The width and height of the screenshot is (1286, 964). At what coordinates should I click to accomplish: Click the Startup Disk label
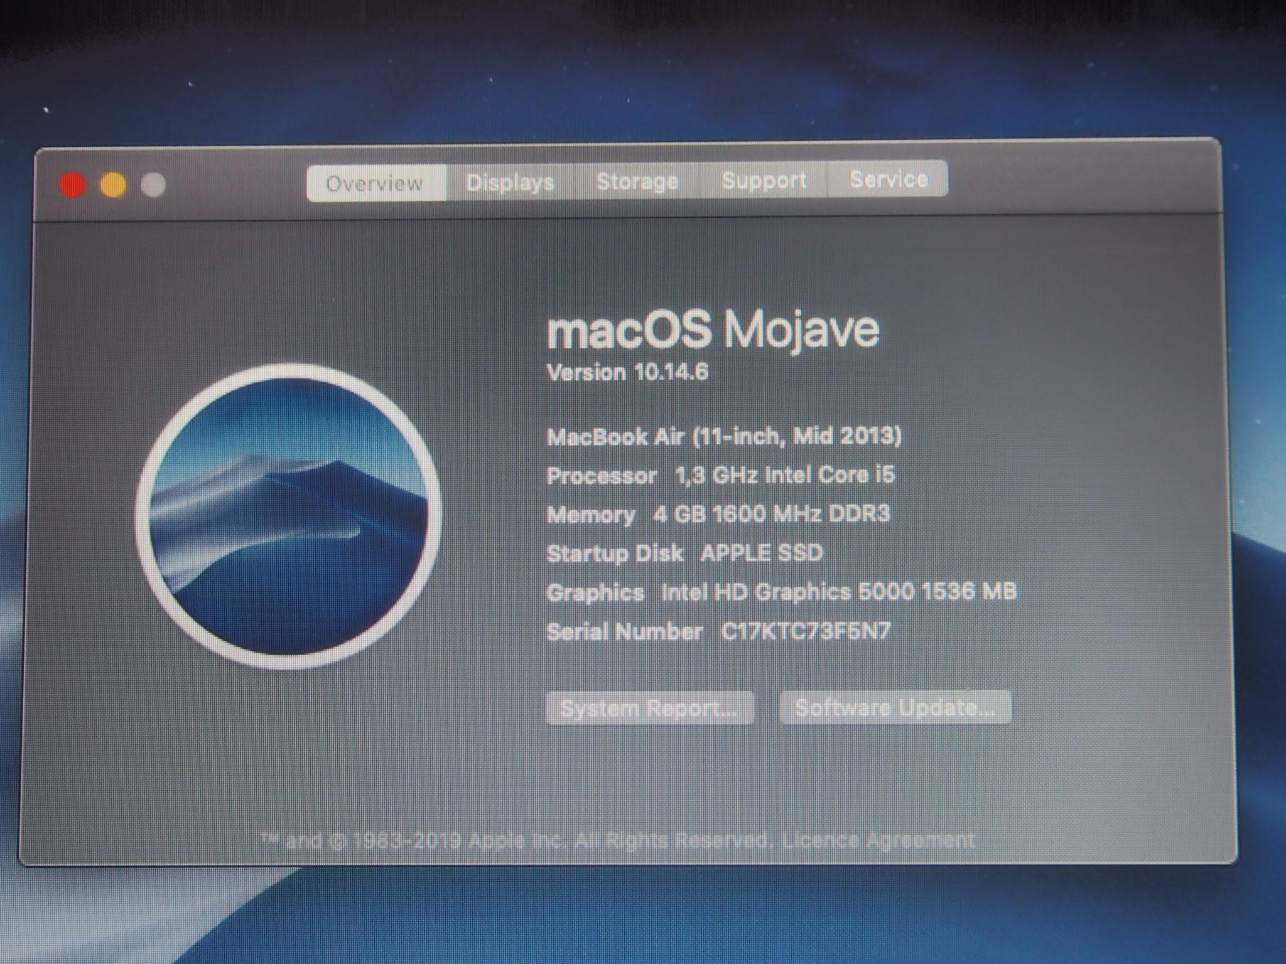[615, 554]
